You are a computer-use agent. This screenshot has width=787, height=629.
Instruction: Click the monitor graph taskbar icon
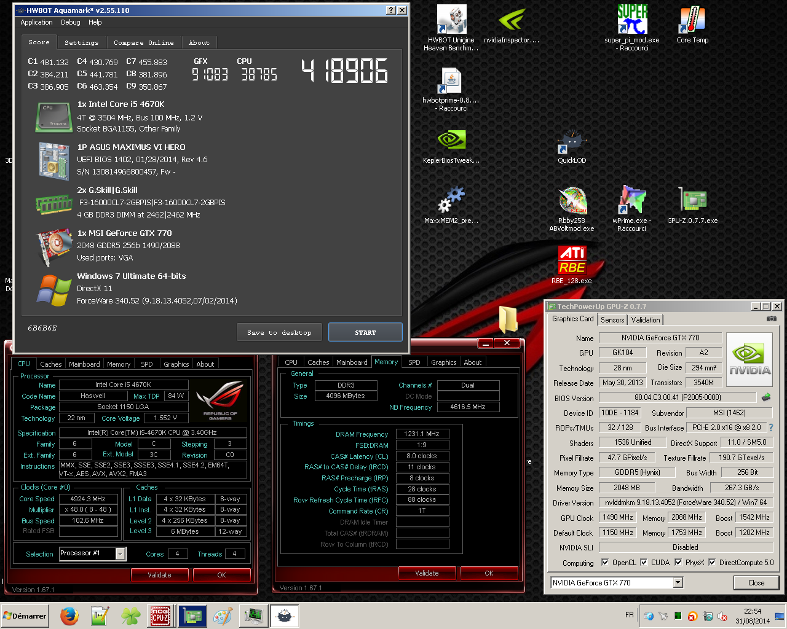pos(253,615)
